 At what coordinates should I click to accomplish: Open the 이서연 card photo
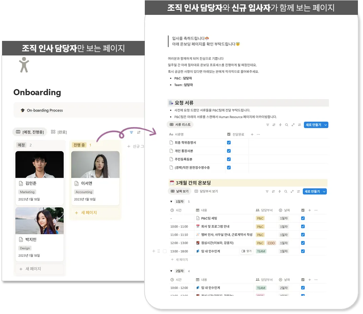95,165
